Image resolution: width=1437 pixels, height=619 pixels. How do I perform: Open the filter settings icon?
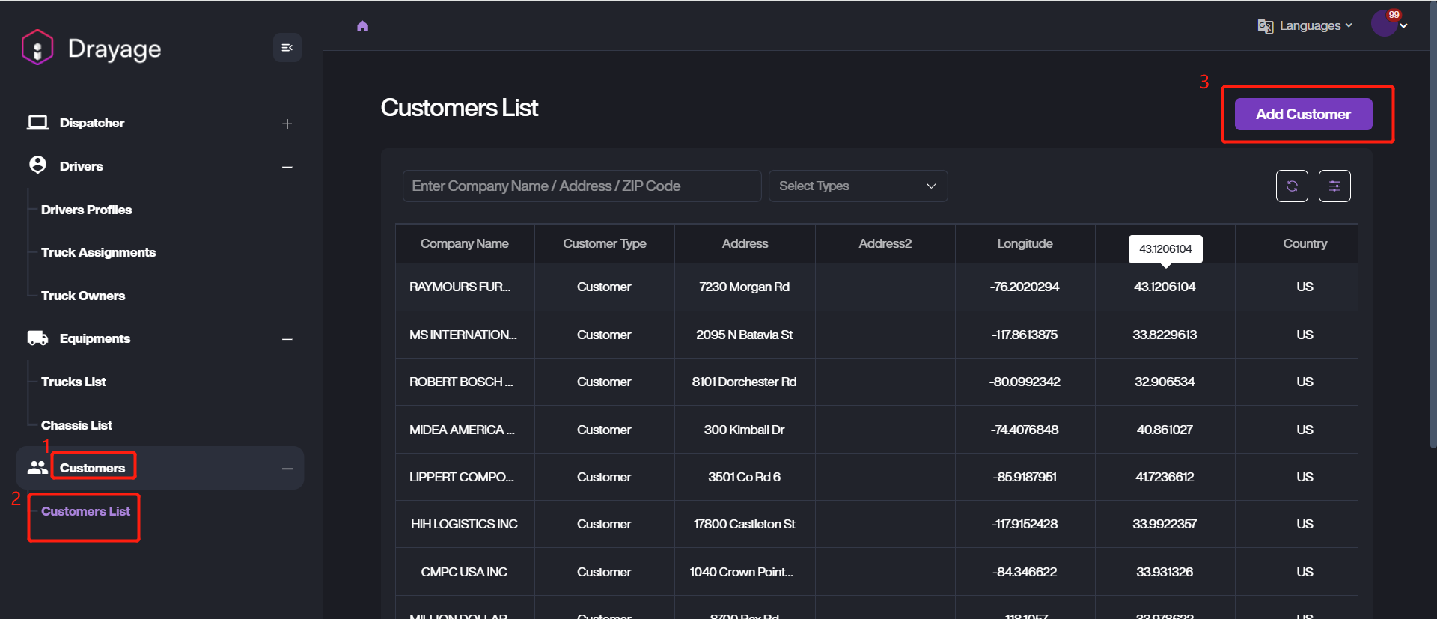click(x=1334, y=186)
